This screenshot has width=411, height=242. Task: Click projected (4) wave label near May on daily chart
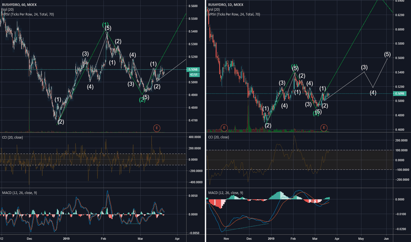[x=373, y=92]
